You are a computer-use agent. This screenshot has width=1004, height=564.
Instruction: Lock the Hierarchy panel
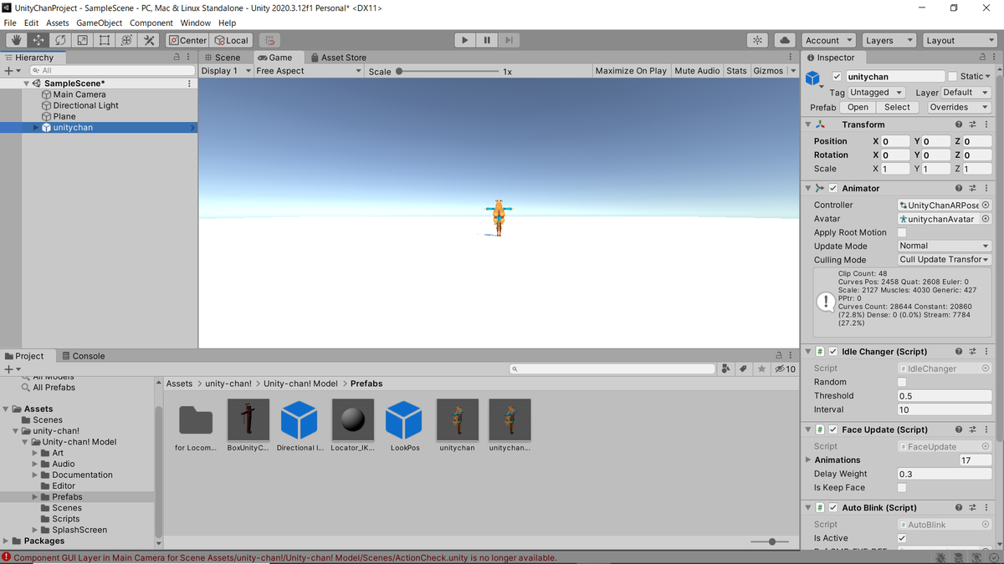tap(176, 58)
